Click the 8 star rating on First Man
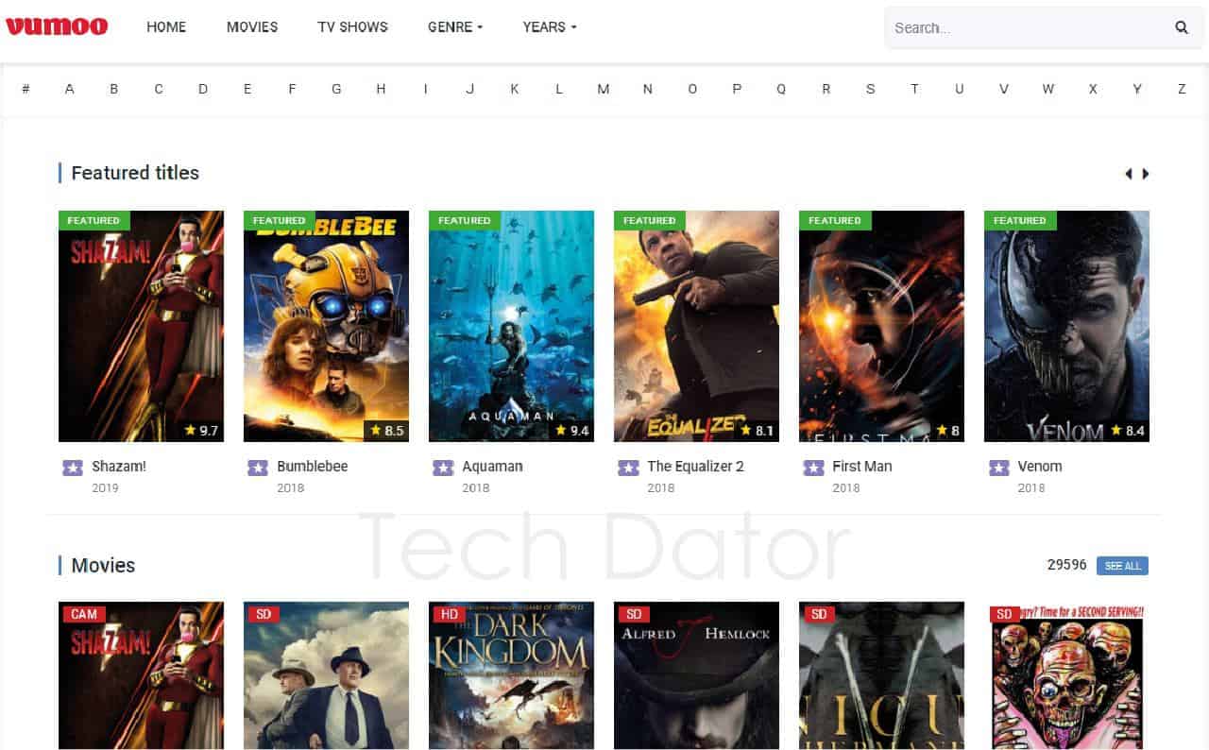Image resolution: width=1209 pixels, height=750 pixels. click(x=947, y=431)
